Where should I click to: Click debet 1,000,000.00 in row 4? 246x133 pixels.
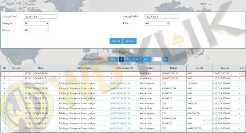[169, 88]
